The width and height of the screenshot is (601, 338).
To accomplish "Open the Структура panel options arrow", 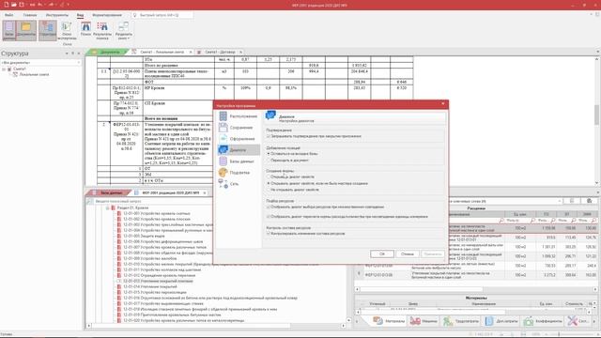I will [x=67, y=54].
